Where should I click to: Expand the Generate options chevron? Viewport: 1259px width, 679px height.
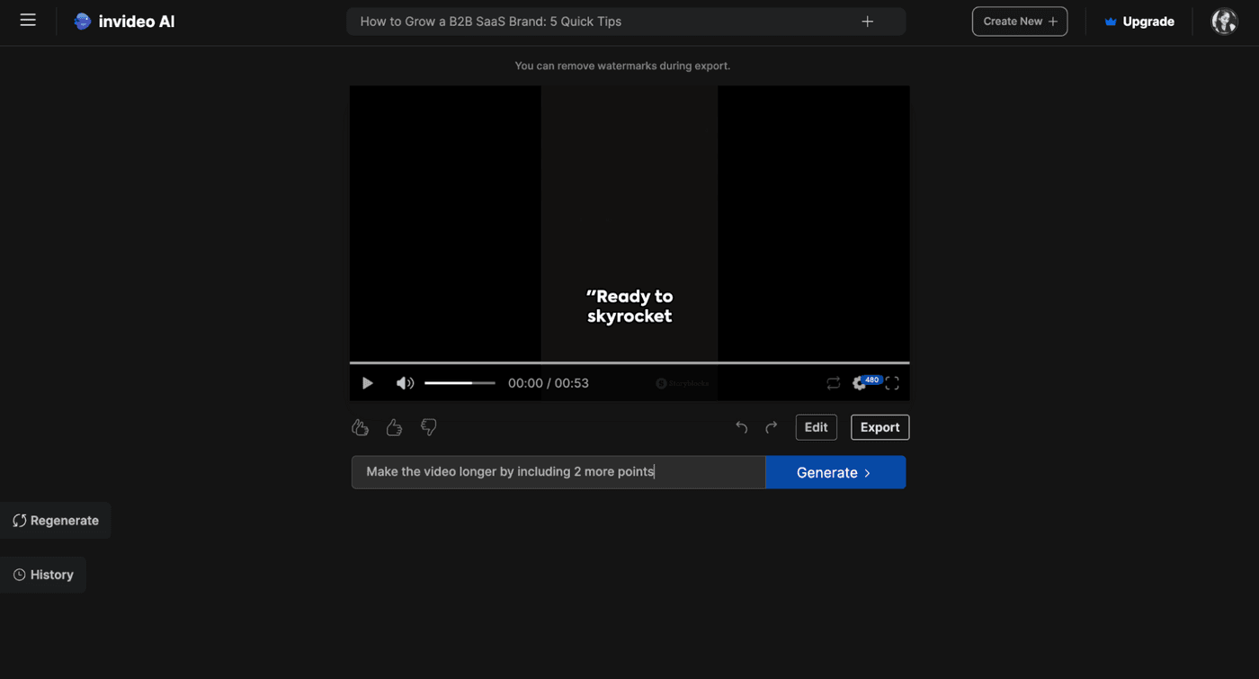867,472
